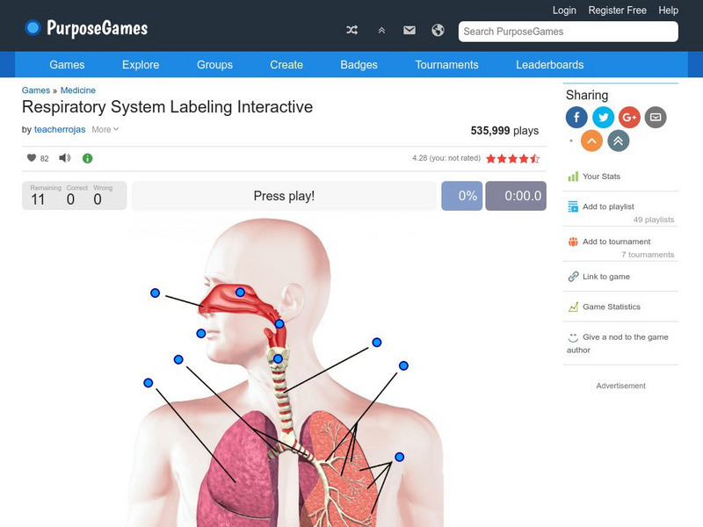
Task: Expand the More options under teacherrojas
Action: coord(102,129)
